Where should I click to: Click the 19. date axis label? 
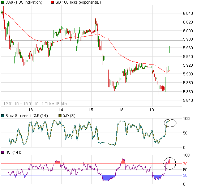[152, 110]
